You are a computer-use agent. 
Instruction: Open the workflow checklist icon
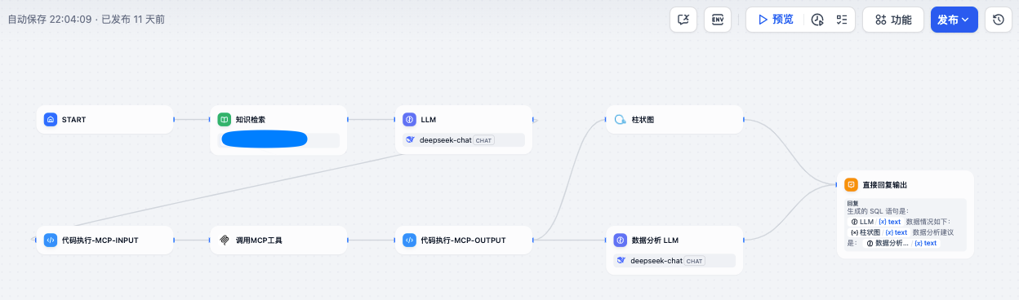pyautogui.click(x=842, y=20)
